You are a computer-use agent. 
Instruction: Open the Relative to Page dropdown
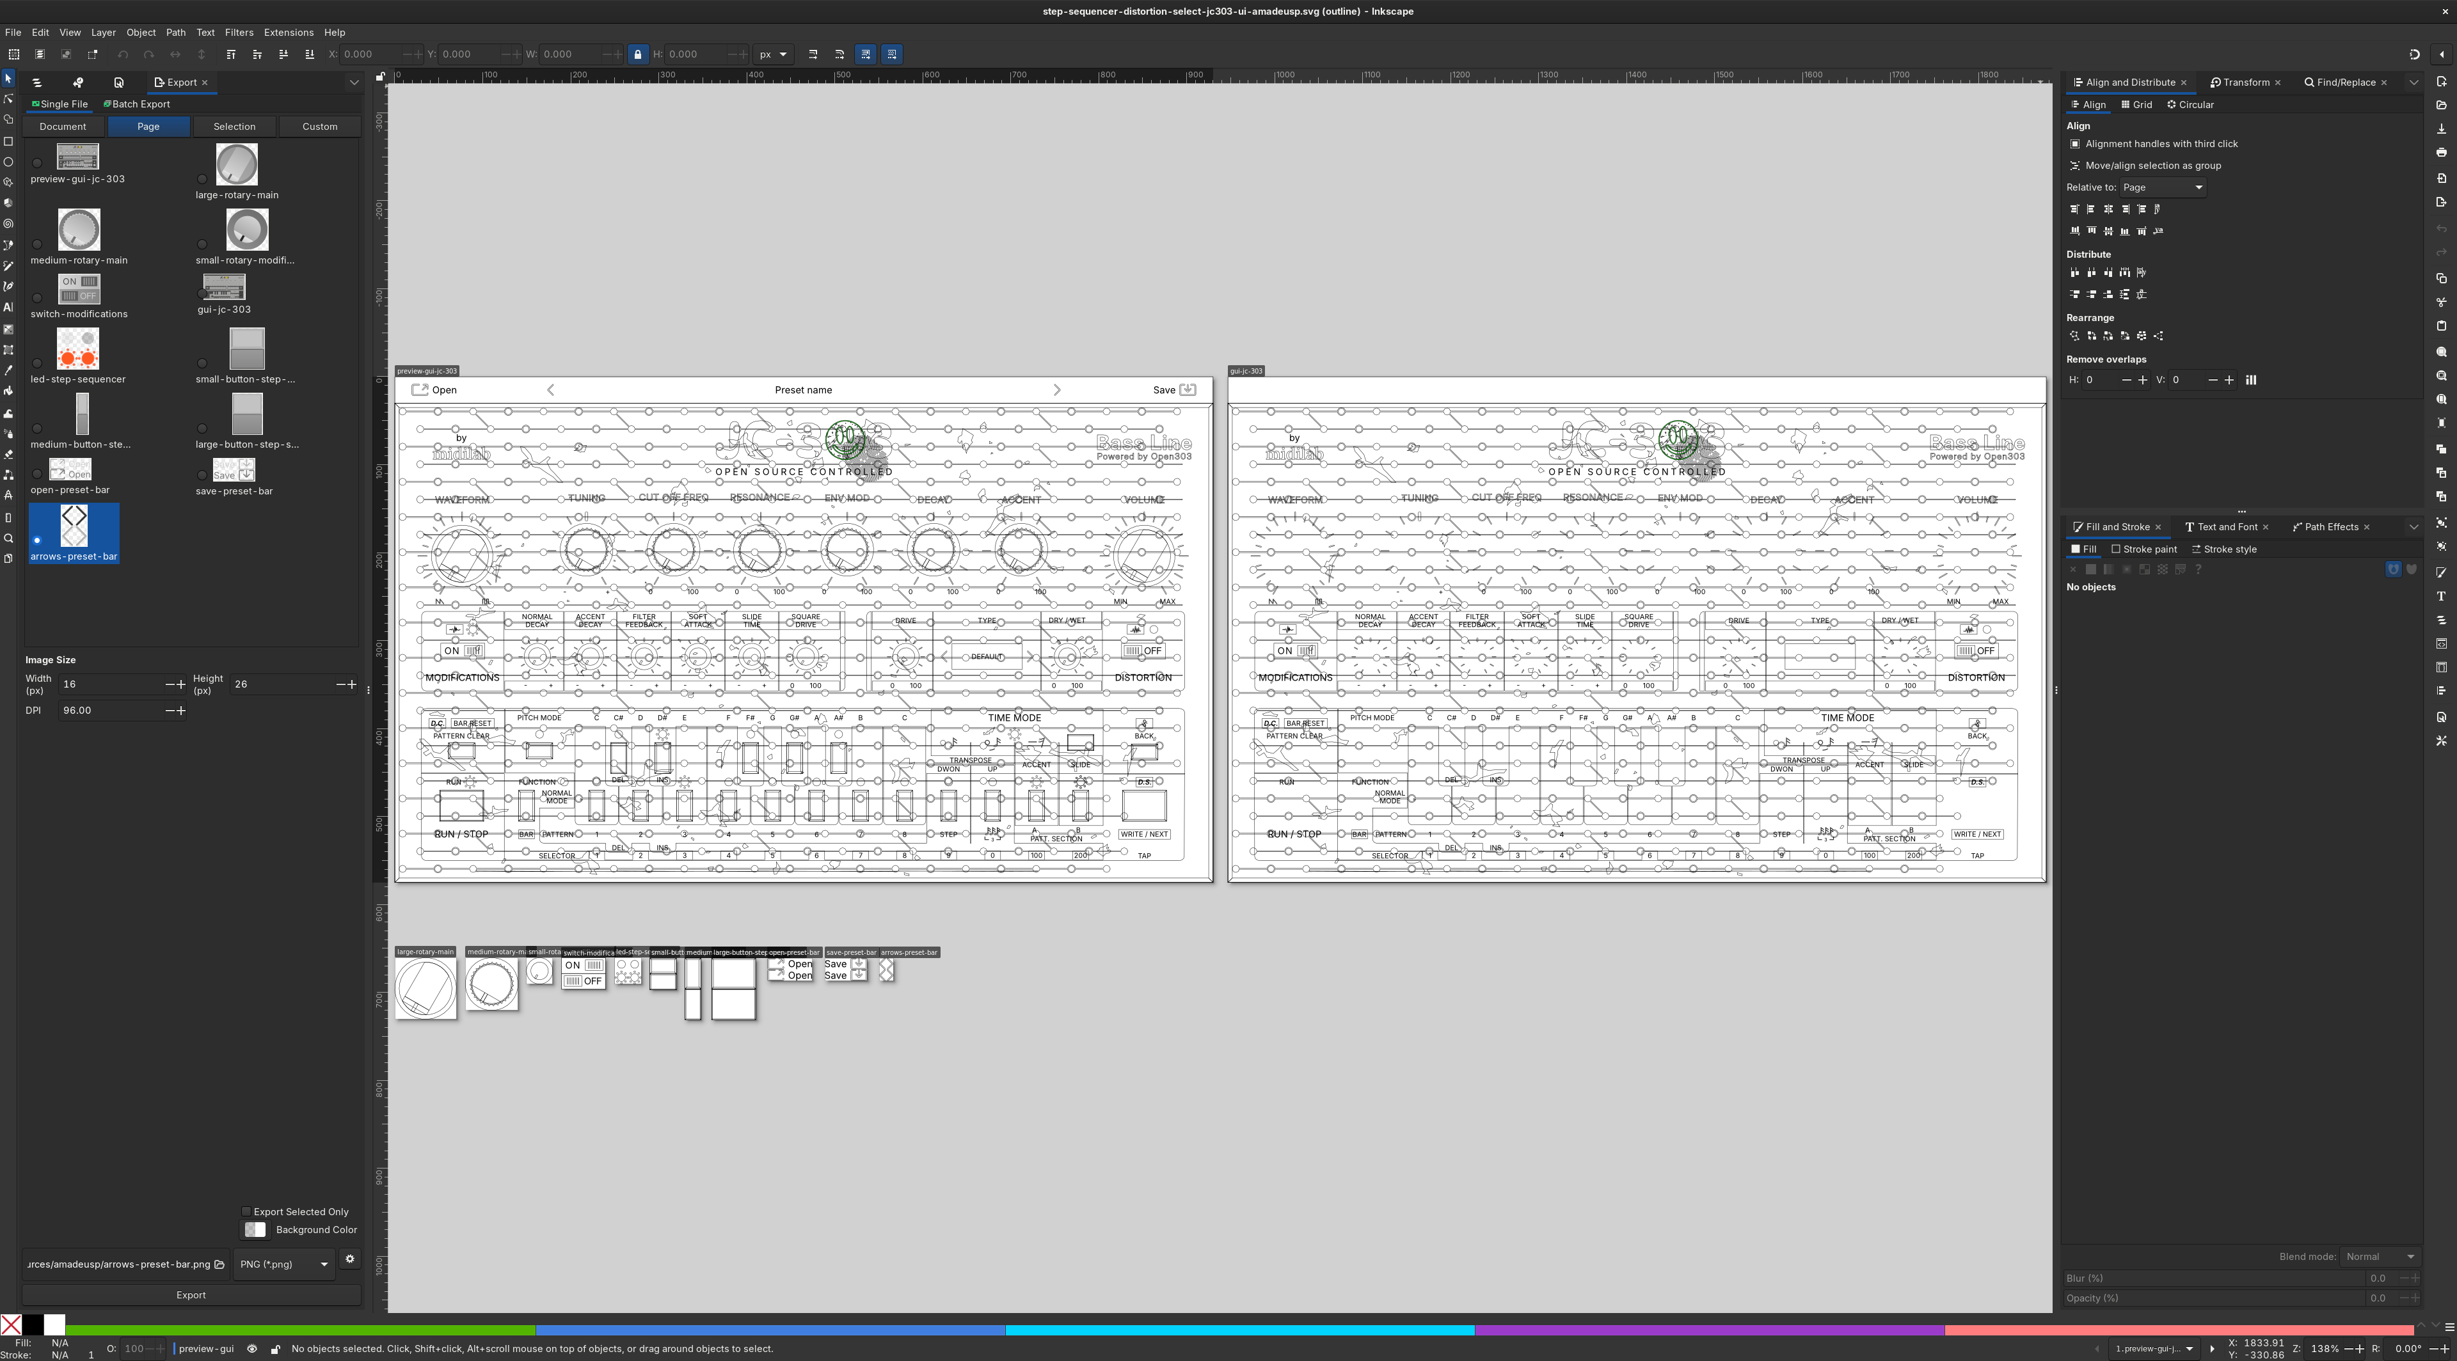tap(2162, 187)
